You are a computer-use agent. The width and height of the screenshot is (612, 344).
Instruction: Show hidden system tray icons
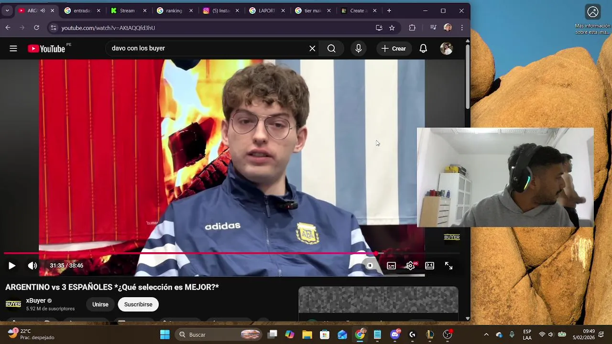pos(486,334)
